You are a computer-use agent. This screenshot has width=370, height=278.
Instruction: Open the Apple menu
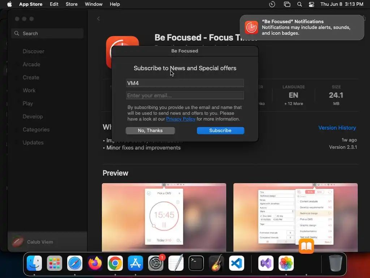(x=9, y=4)
